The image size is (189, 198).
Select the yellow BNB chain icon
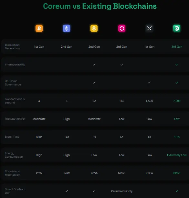94,28
